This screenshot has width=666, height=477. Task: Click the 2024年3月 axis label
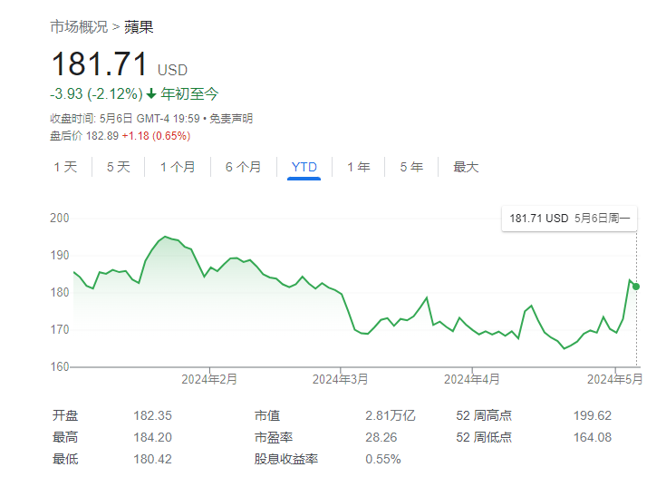coord(341,379)
